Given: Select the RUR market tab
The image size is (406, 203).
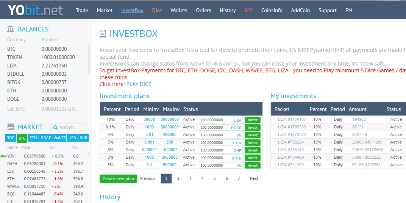Looking at the screenshot, I should tap(83, 138).
